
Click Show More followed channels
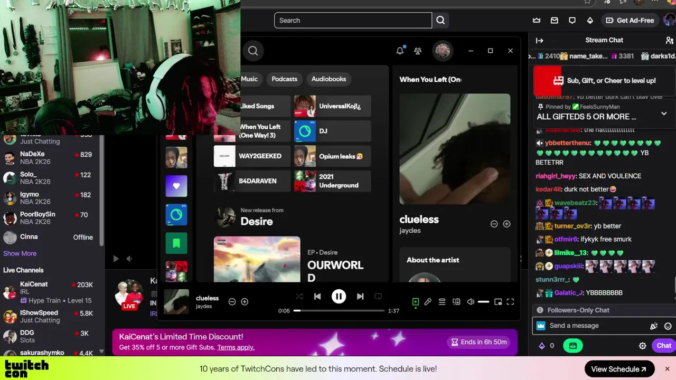click(x=20, y=253)
